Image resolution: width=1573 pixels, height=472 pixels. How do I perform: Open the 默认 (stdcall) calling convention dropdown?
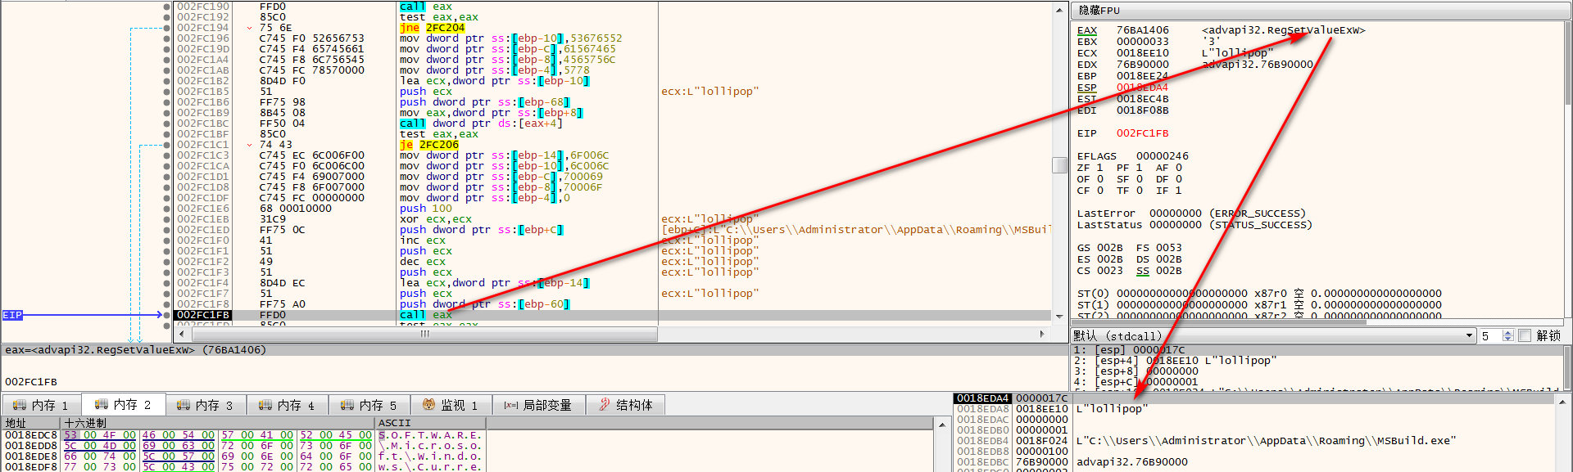[x=1469, y=336]
